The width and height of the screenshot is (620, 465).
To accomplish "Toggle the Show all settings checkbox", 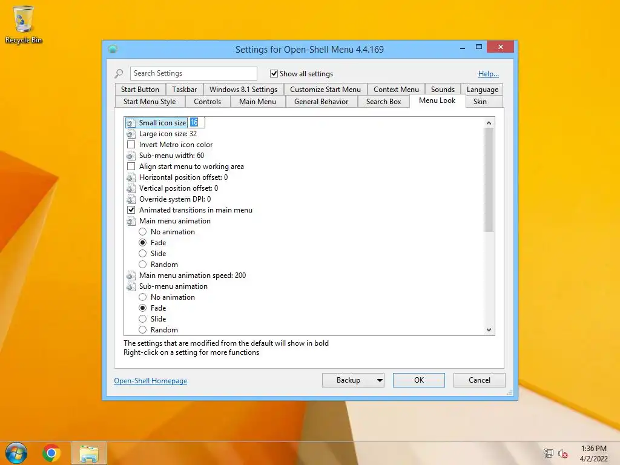I will click(x=274, y=73).
